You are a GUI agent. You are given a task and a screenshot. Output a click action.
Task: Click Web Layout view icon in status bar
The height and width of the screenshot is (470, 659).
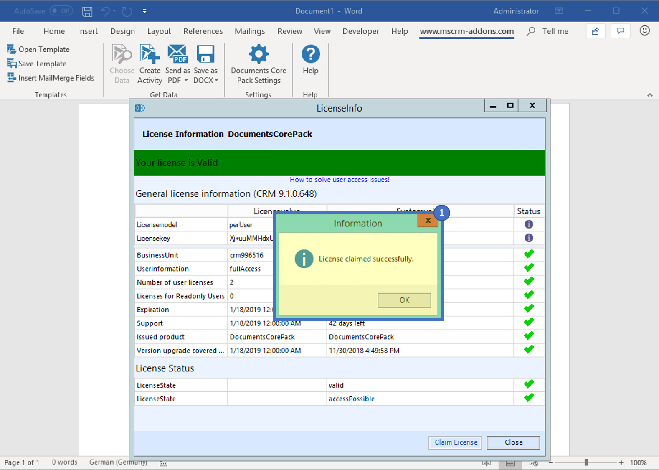pyautogui.click(x=533, y=463)
